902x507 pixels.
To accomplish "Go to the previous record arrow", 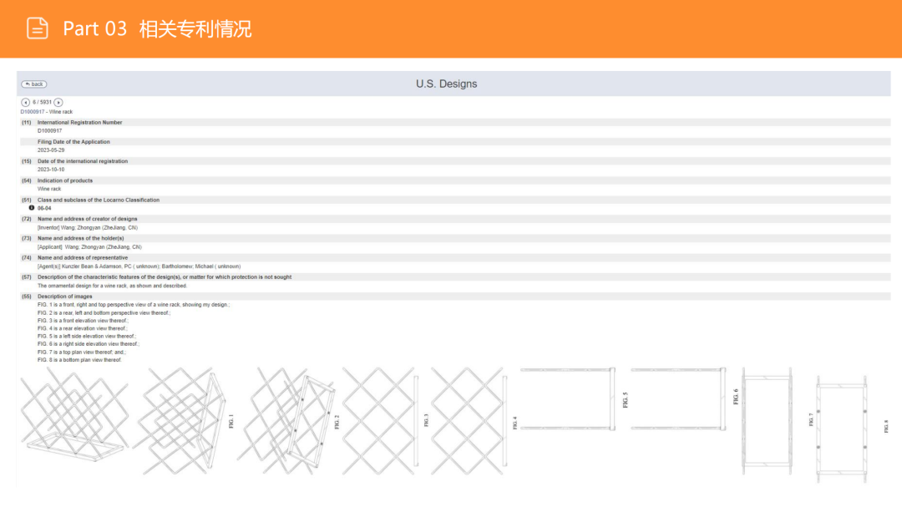I will pyautogui.click(x=25, y=103).
